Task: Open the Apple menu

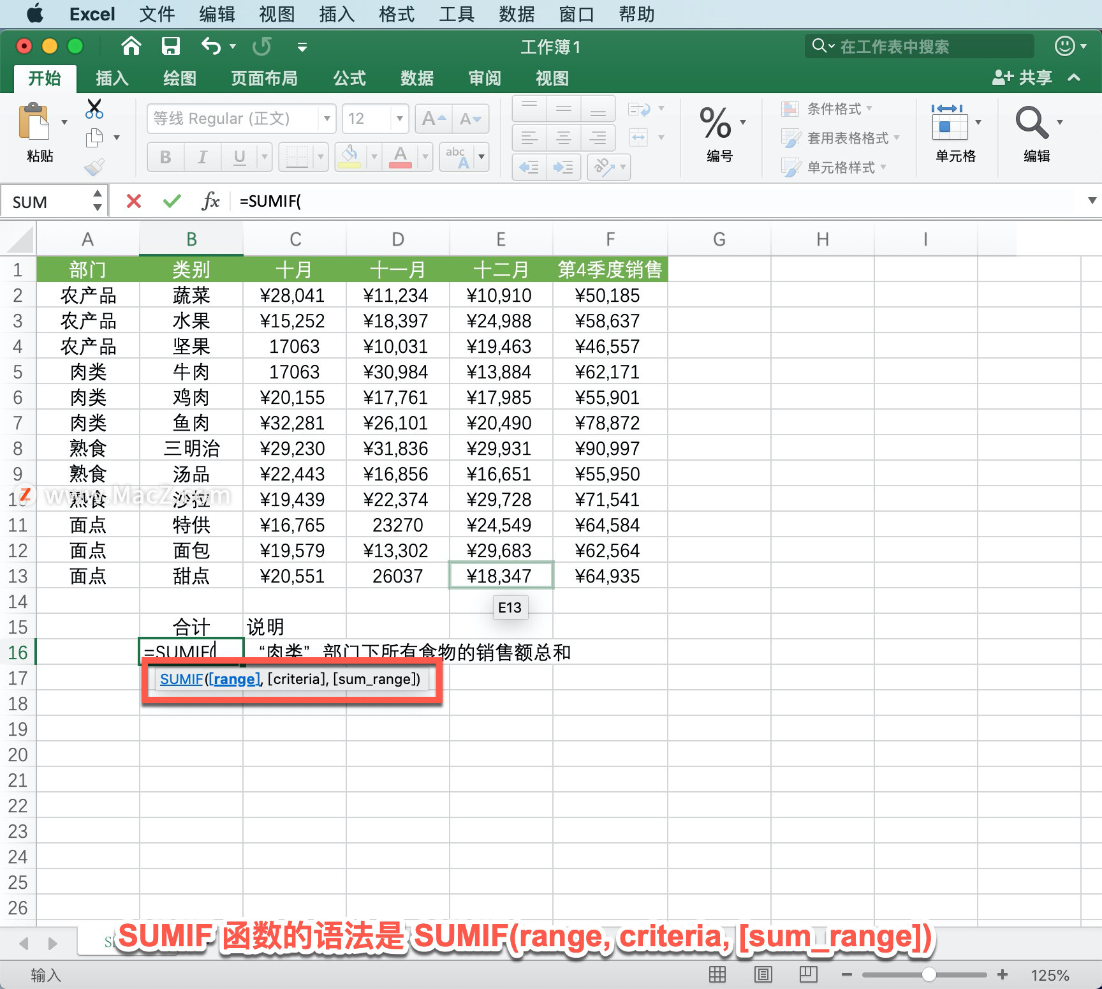Action: tap(35, 13)
